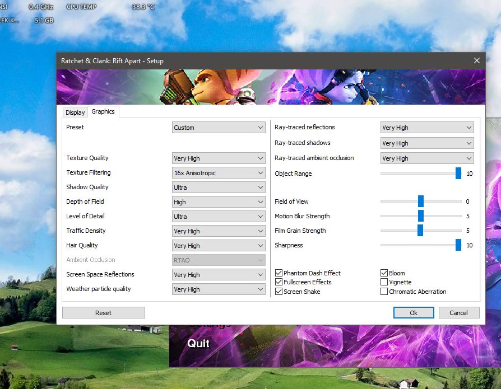Expand the Level of Detail dropdown
Screen dimensions: 501x389
tap(219, 217)
